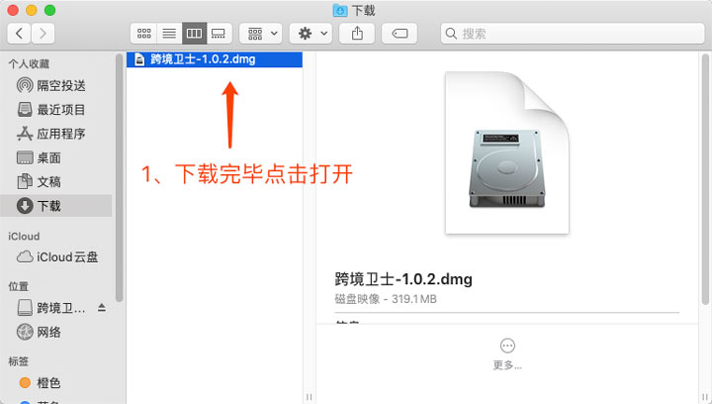This screenshot has height=404, width=712.
Task: Minimize the Finder window
Action: point(32,10)
